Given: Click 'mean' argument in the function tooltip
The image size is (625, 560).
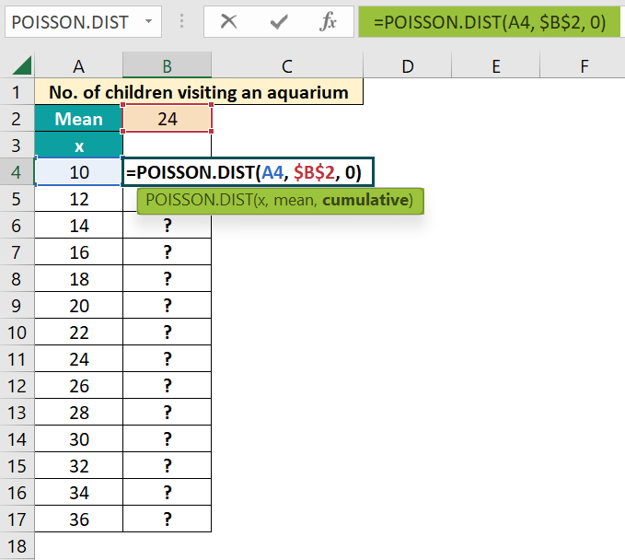Looking at the screenshot, I should [x=294, y=200].
